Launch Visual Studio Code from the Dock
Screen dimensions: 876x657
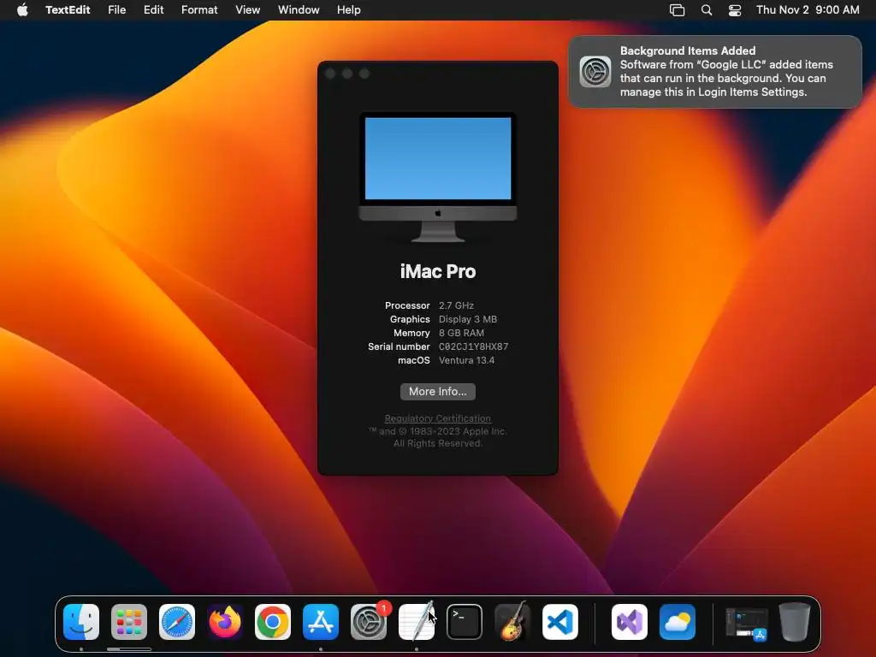pyautogui.click(x=560, y=621)
